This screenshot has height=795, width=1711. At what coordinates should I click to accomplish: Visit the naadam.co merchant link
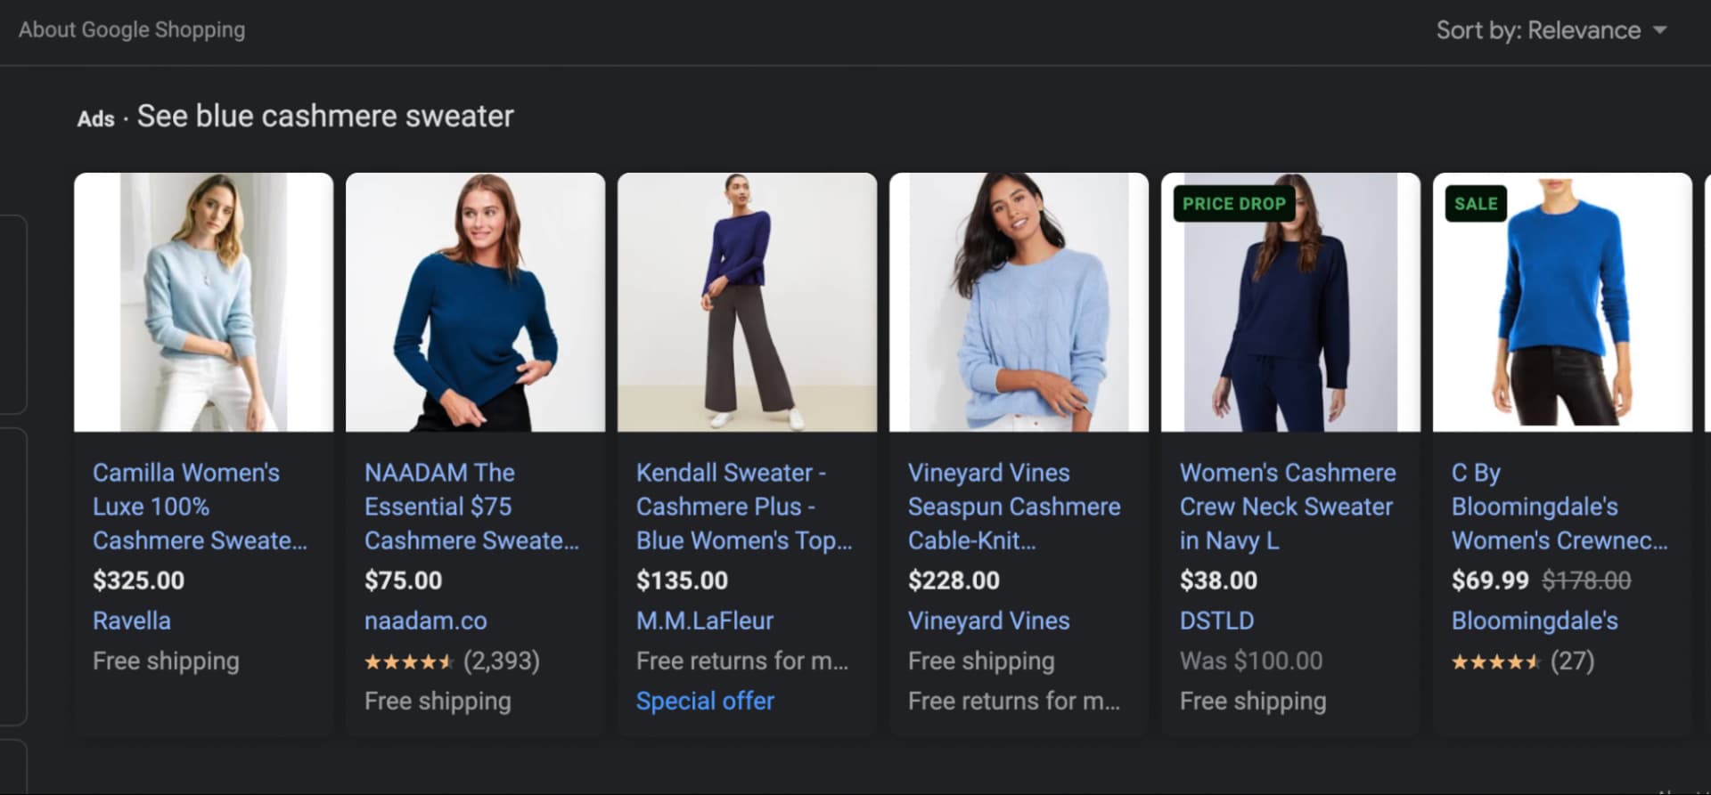[426, 621]
